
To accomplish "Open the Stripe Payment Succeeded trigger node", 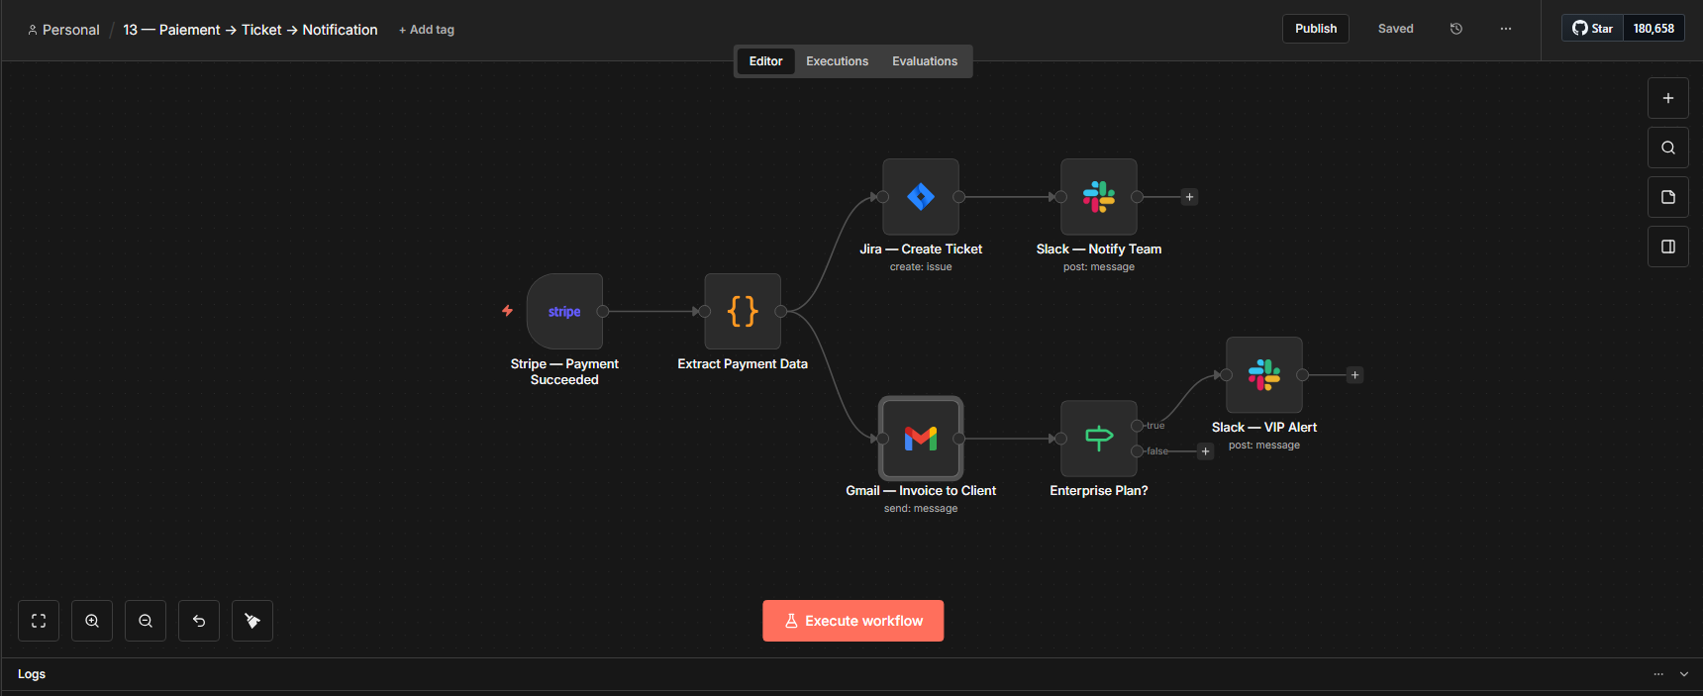I will [x=564, y=311].
